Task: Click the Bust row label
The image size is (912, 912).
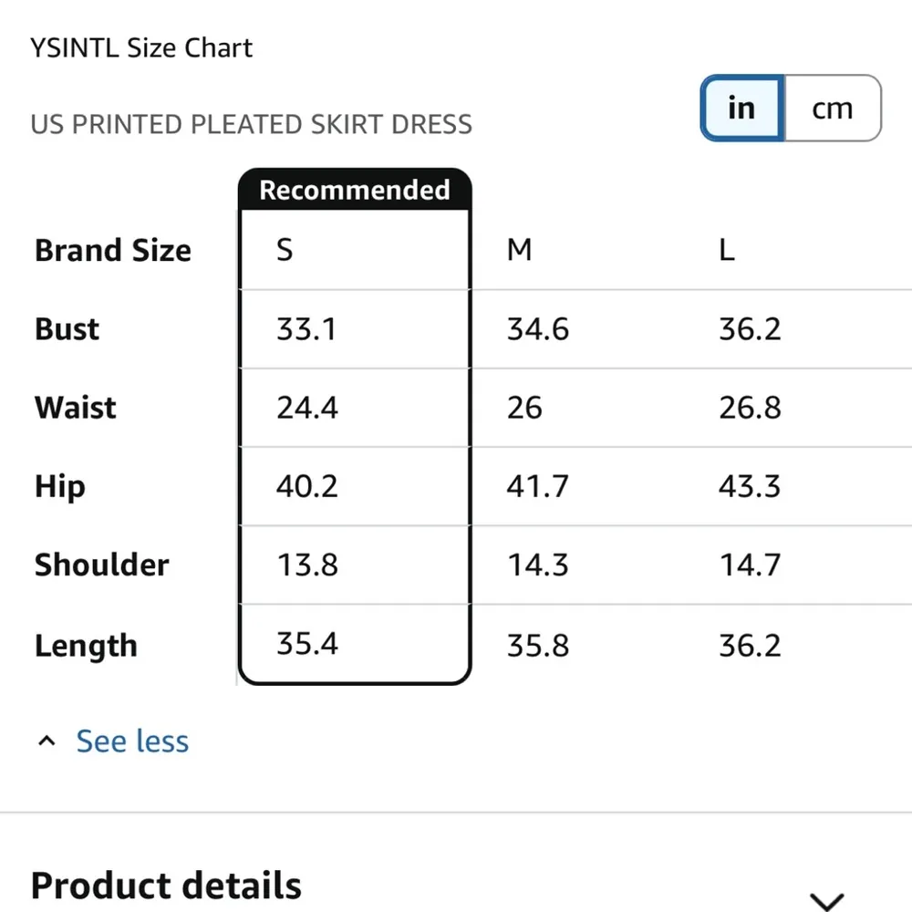Action: [67, 329]
